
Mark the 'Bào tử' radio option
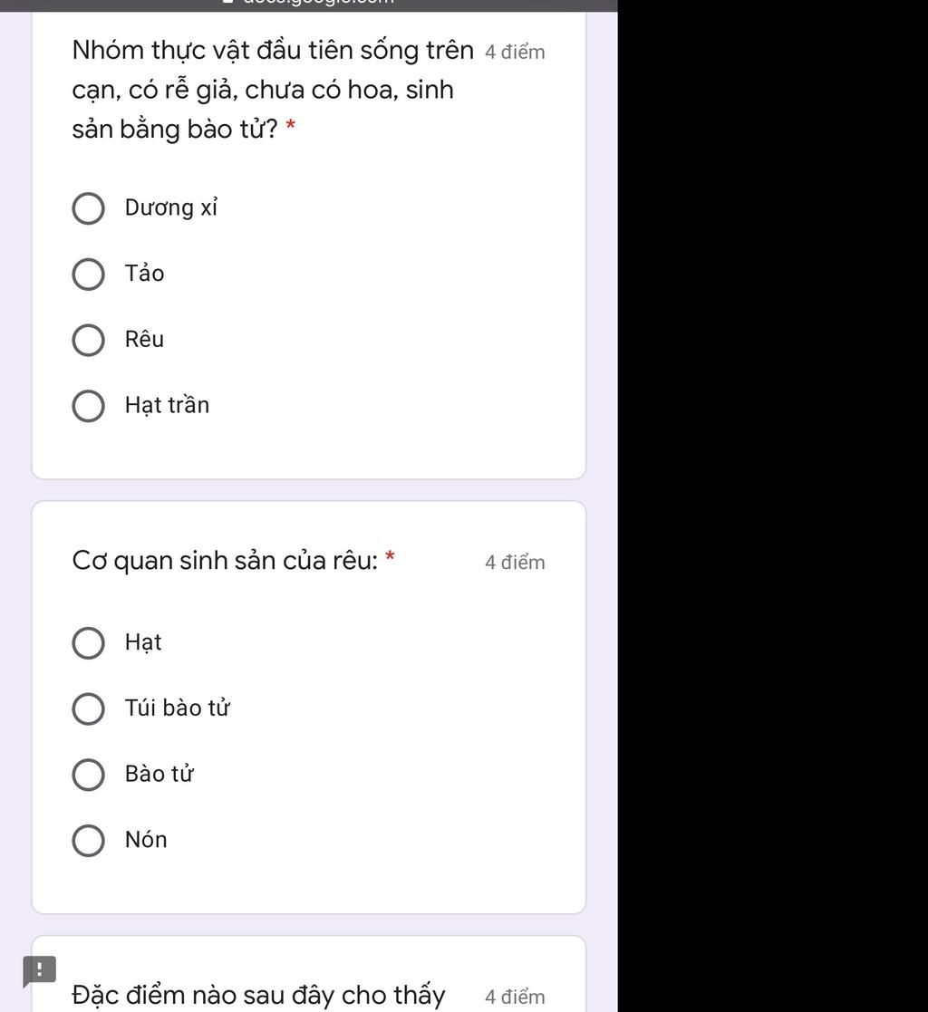88,776
